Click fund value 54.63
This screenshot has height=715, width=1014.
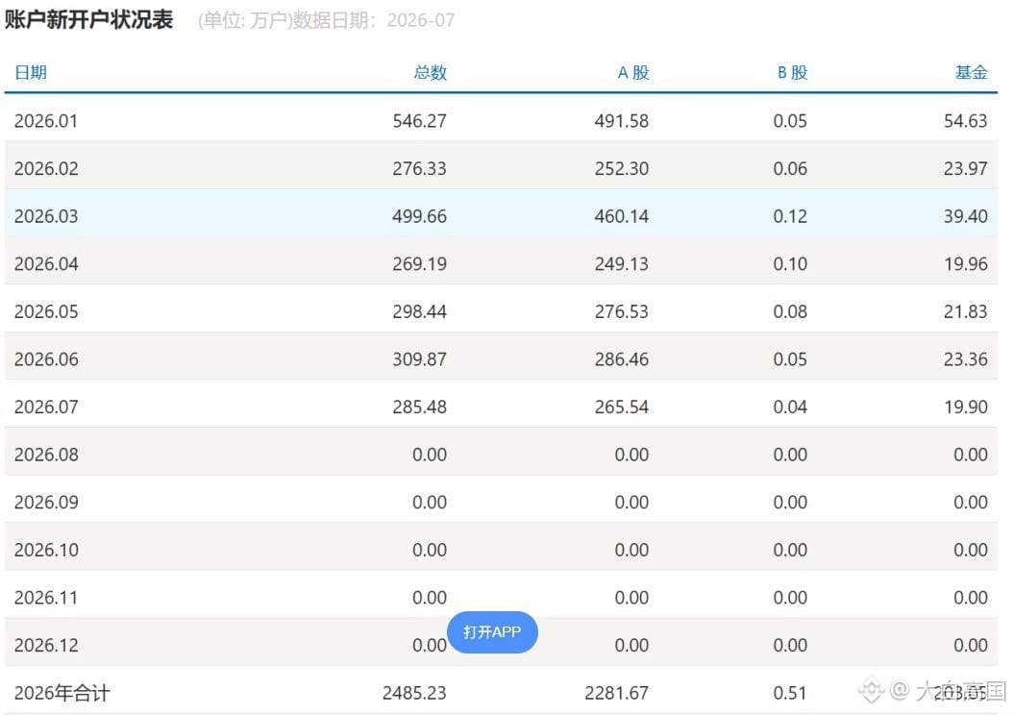(x=966, y=121)
